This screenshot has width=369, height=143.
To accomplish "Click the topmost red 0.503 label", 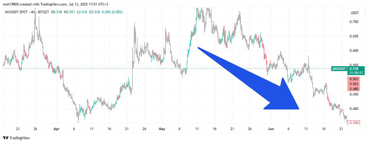I will click(354, 79).
